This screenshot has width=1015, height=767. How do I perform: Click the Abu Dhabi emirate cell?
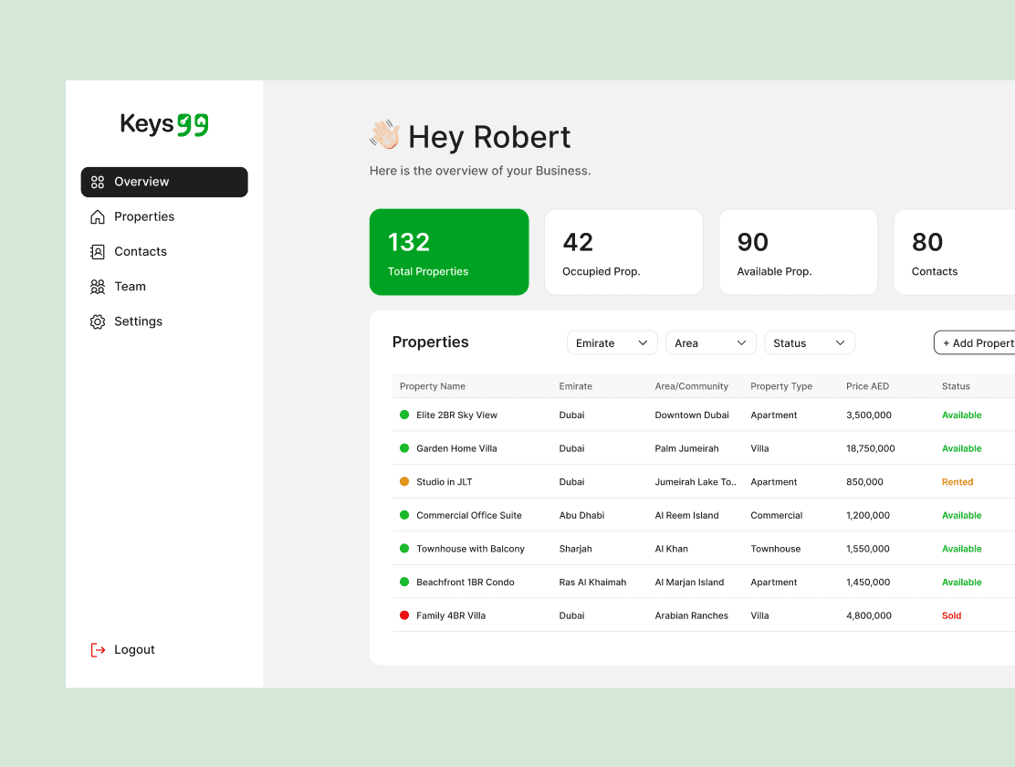tap(582, 515)
